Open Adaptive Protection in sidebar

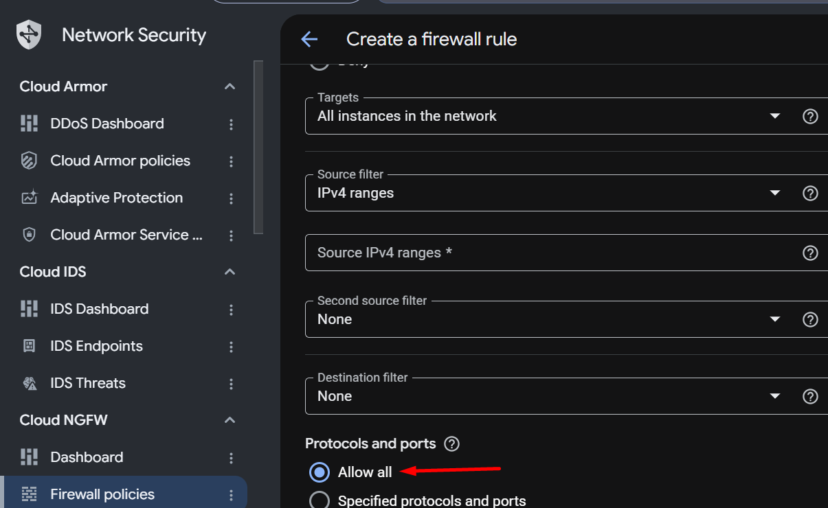coord(117,198)
